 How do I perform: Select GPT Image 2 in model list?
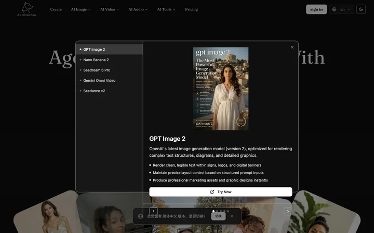click(x=110, y=50)
